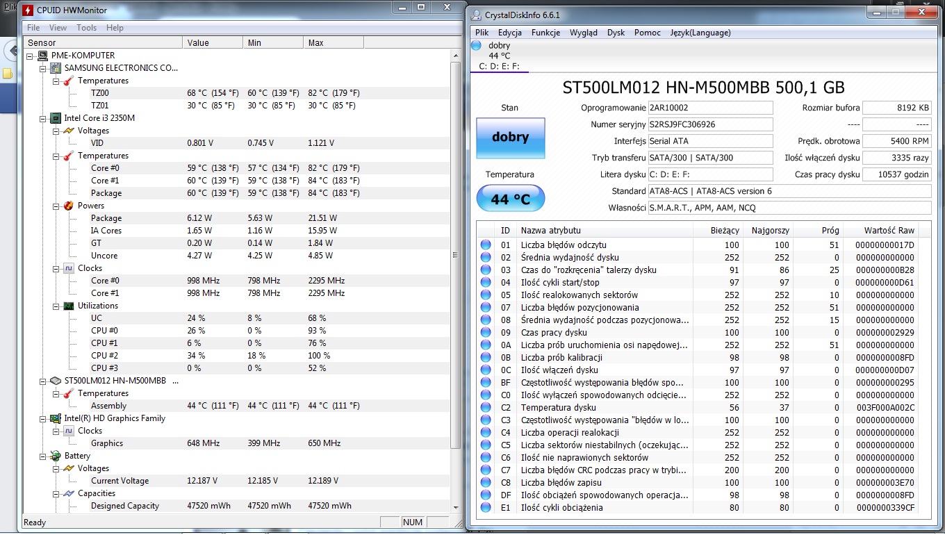Click the Clocks icon under Intel Core i3
This screenshot has height=535, width=945.
coord(69,268)
